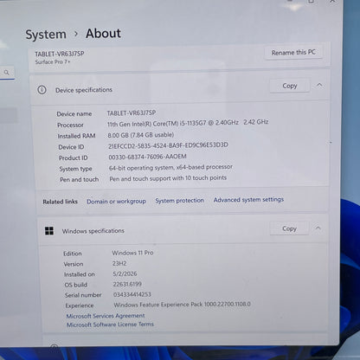The image size is (360, 360).
Task: Select the Windows Feature Experience Pack value
Action: 182,305
